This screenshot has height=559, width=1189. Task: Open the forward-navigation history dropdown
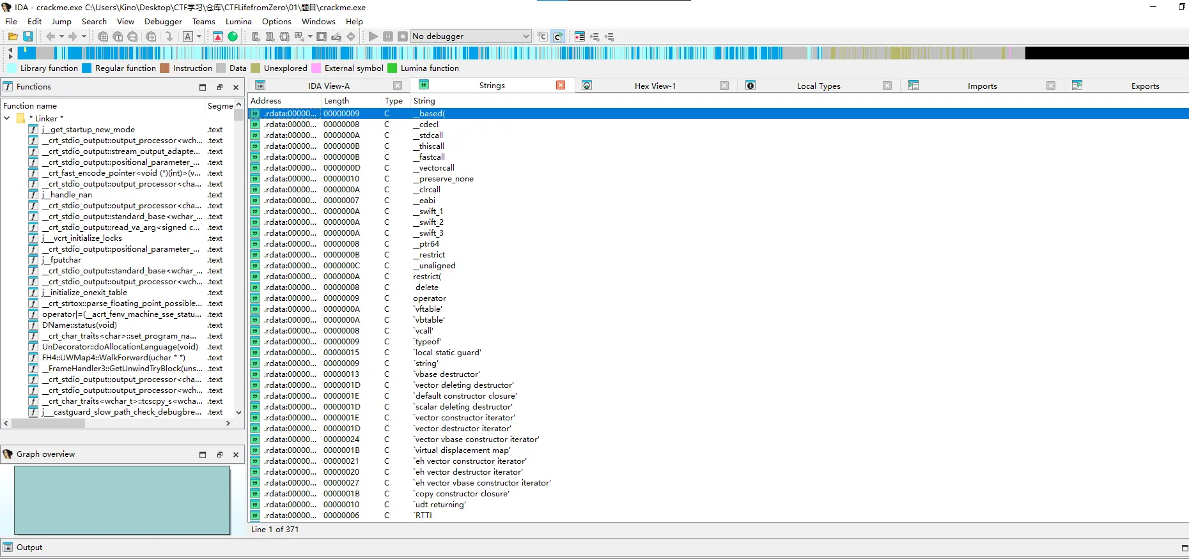pyautogui.click(x=83, y=36)
